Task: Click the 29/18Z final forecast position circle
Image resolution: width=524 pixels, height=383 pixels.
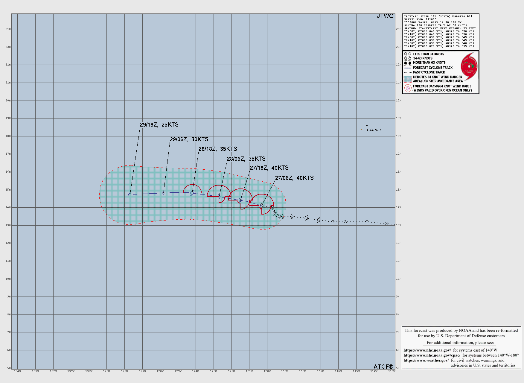Action: (130, 195)
